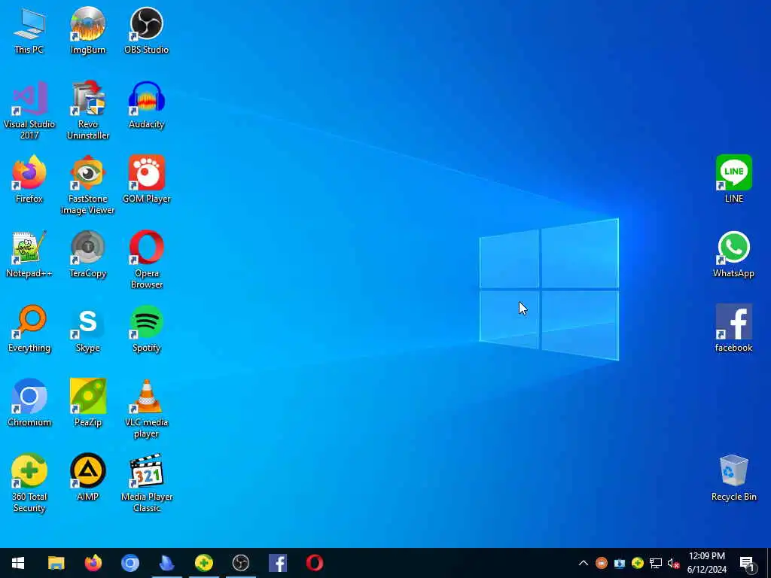
Task: Open the muted volume tray icon
Action: pyautogui.click(x=674, y=563)
